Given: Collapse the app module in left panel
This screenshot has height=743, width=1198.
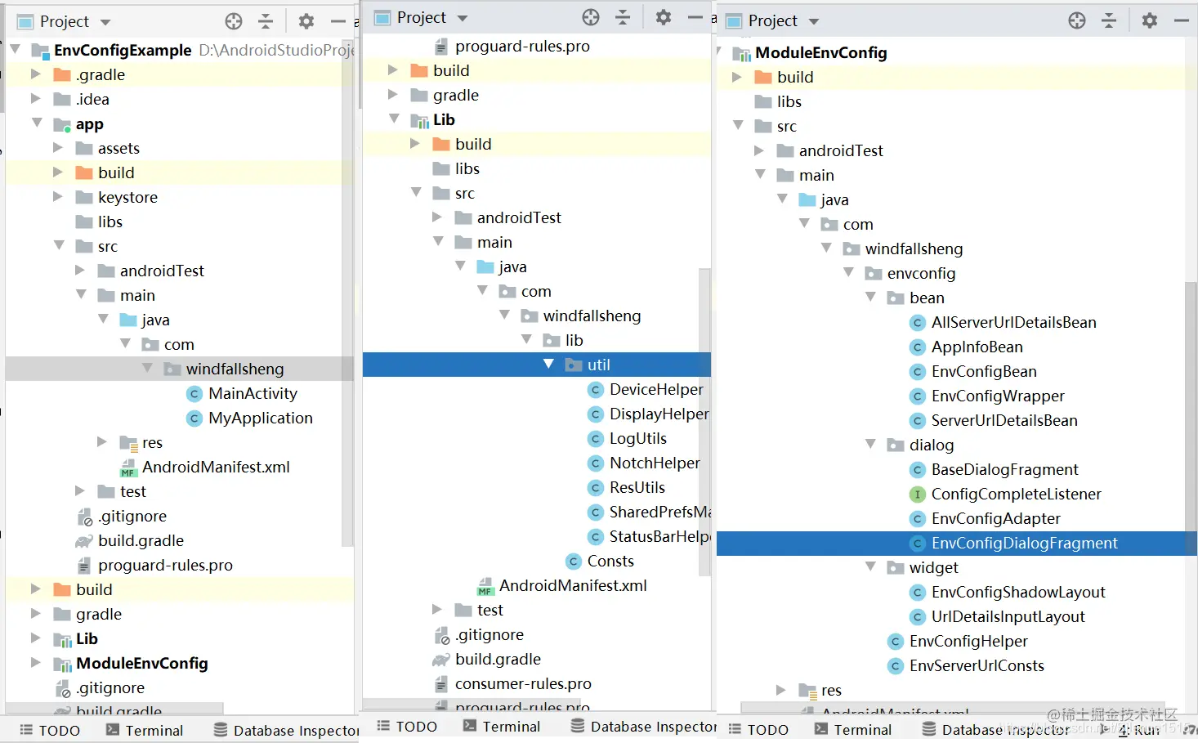Looking at the screenshot, I should pyautogui.click(x=38, y=123).
